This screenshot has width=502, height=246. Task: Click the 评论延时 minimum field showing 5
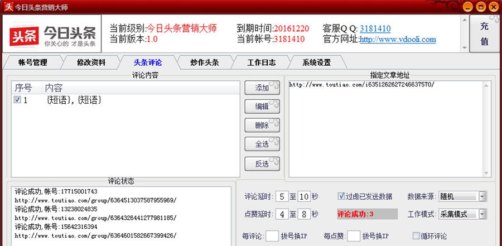pyautogui.click(x=282, y=196)
